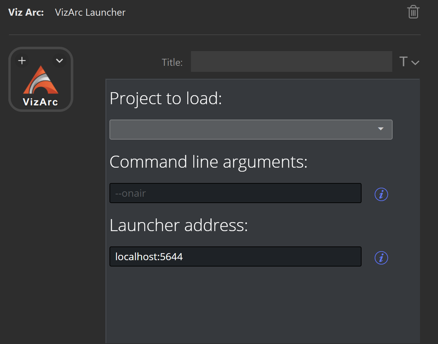Screen dimensions: 438x344
Task: Click the Viz Arc: header label
Action: pyautogui.click(x=26, y=12)
